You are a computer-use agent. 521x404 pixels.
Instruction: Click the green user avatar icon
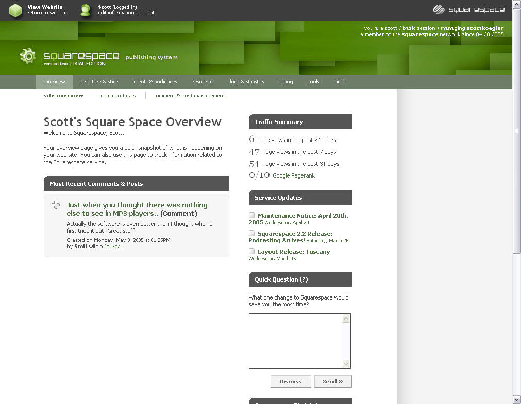(86, 10)
